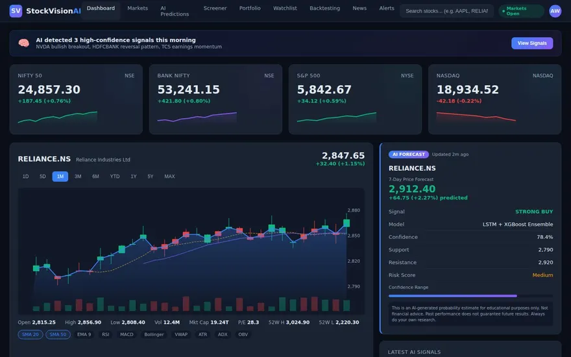
Task: Click the 52W H 3,024.90 stat
Action: pyautogui.click(x=289, y=323)
